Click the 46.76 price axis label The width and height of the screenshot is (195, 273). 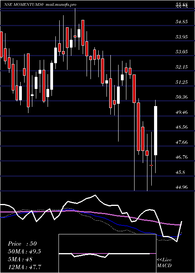click(x=182, y=157)
